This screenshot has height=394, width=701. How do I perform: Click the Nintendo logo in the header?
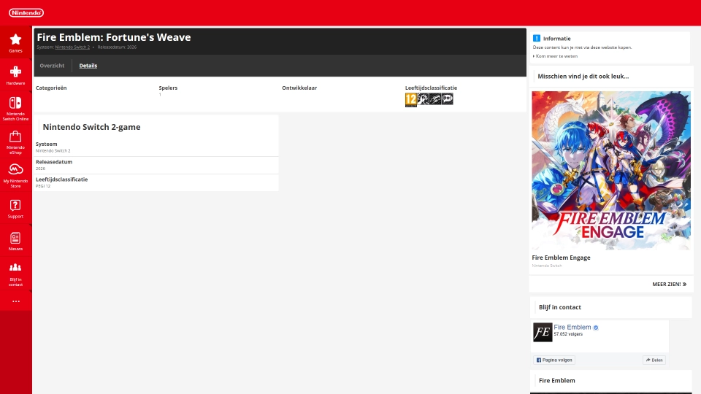click(x=26, y=12)
